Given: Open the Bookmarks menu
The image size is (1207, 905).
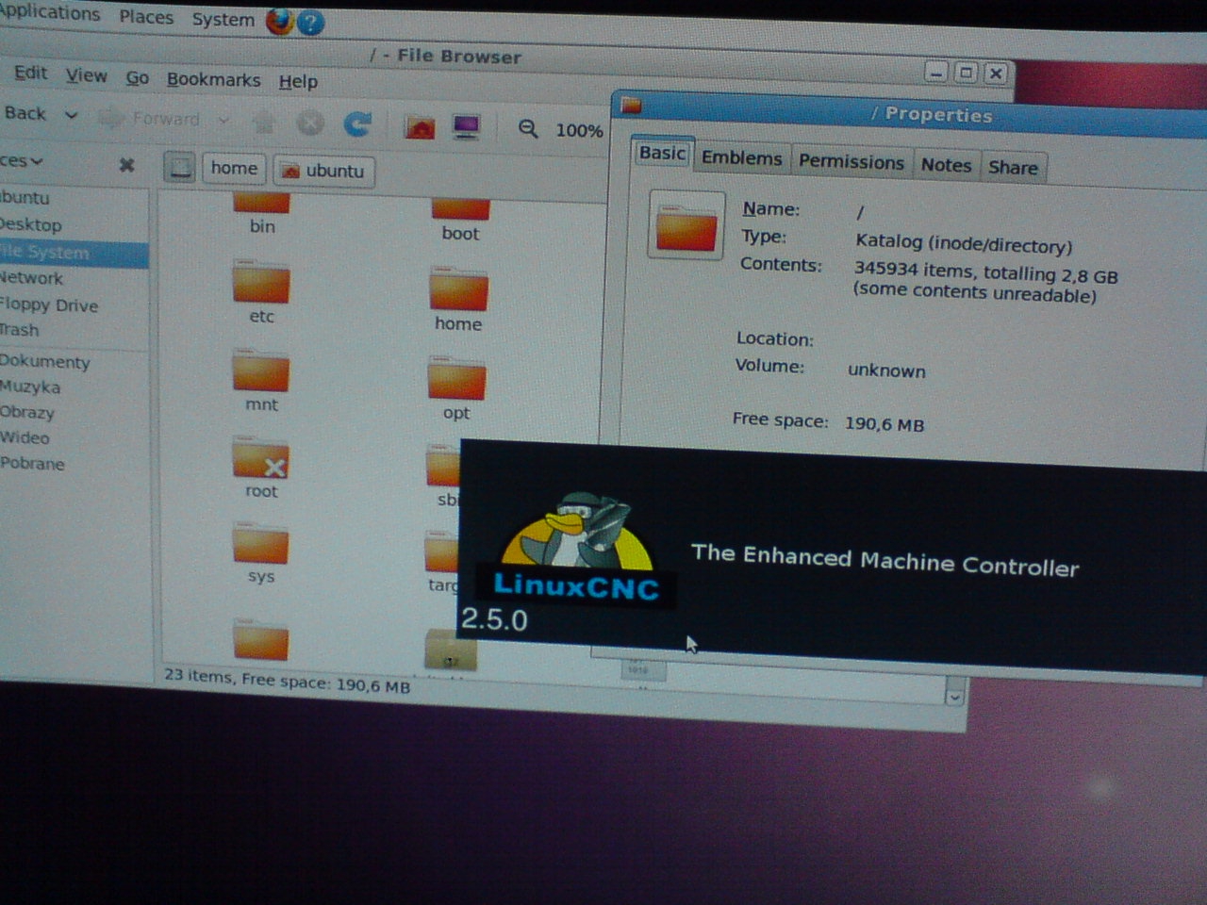Looking at the screenshot, I should (213, 80).
